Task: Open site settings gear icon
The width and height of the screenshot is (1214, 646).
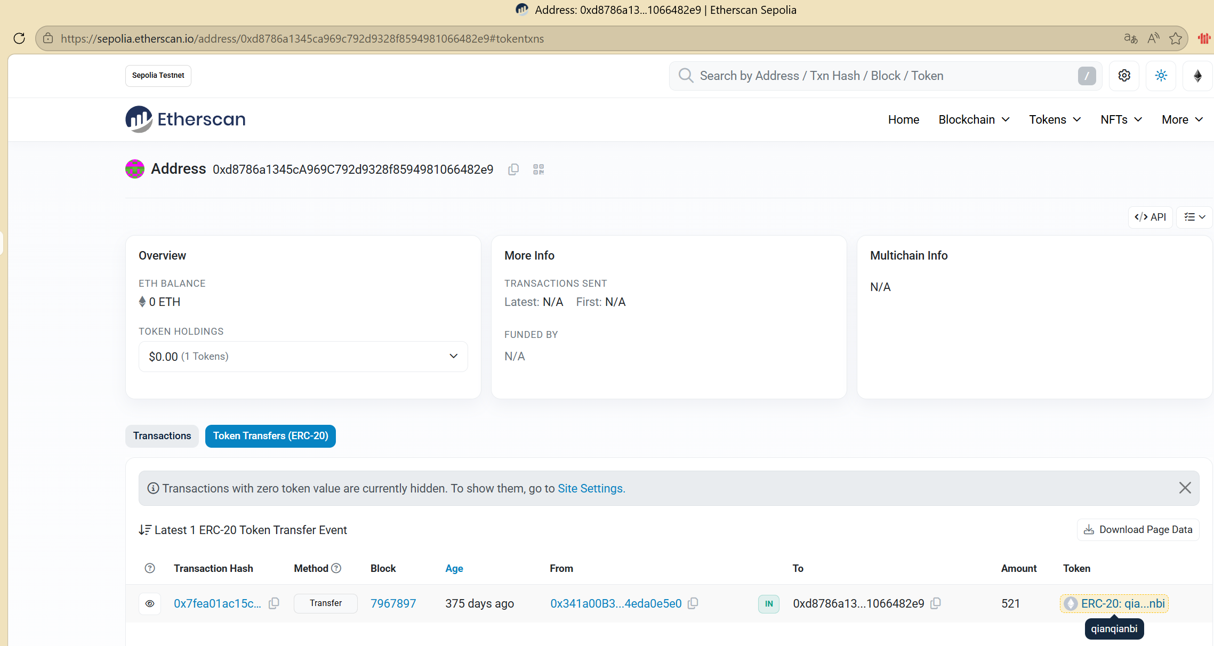Action: pos(1124,76)
